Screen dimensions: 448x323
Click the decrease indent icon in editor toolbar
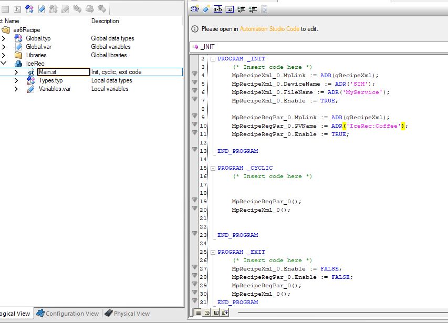click(253, 9)
